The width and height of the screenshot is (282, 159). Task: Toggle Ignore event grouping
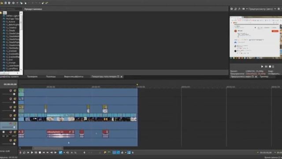[x=133, y=152]
